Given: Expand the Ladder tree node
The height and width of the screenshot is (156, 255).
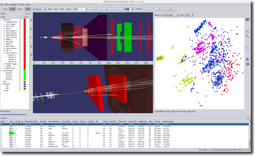Looking at the screenshot, I should pos(4,66).
